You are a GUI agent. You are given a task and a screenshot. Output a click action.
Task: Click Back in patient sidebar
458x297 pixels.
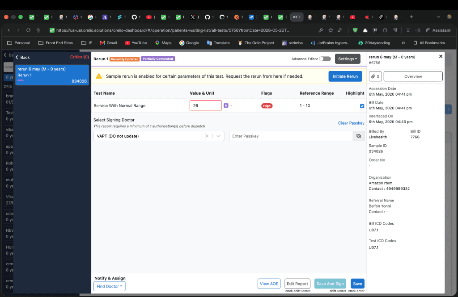pos(22,57)
